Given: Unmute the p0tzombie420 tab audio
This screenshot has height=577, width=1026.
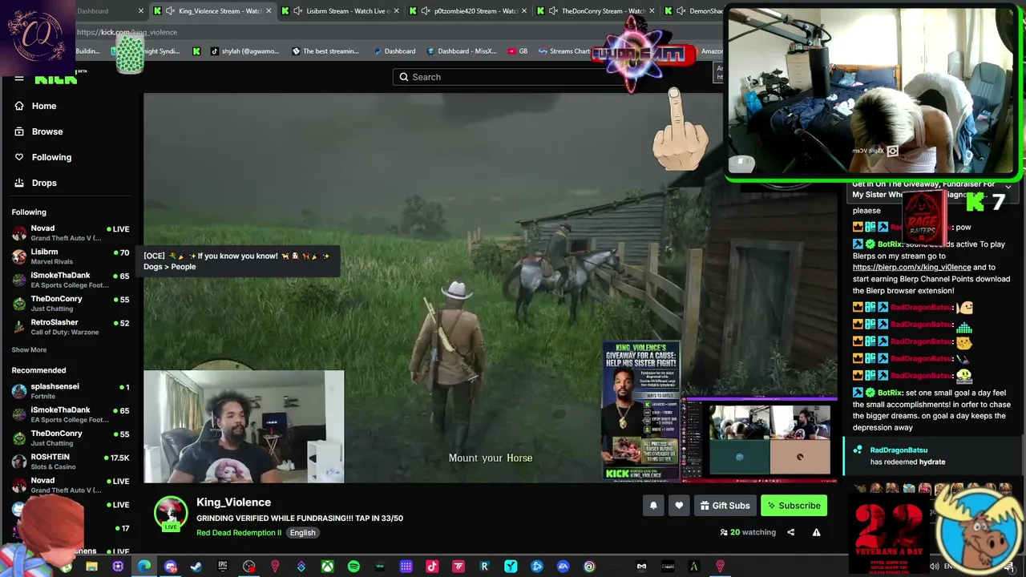Looking at the screenshot, I should click(x=426, y=11).
